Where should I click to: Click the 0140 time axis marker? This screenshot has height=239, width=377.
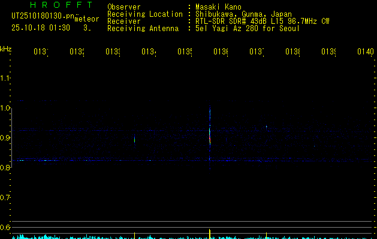[x=365, y=52]
